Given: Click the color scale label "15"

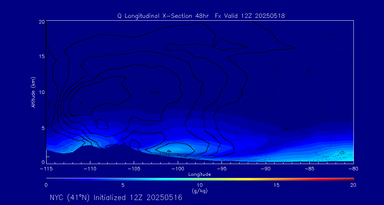Looking at the screenshot, I should click(x=277, y=185).
